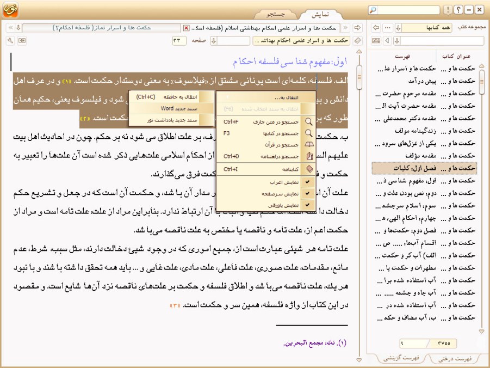
Task: Open کتابنامه bibliography entry
Action: click(x=265, y=169)
